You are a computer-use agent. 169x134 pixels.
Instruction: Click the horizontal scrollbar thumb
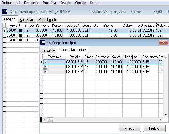(50, 120)
